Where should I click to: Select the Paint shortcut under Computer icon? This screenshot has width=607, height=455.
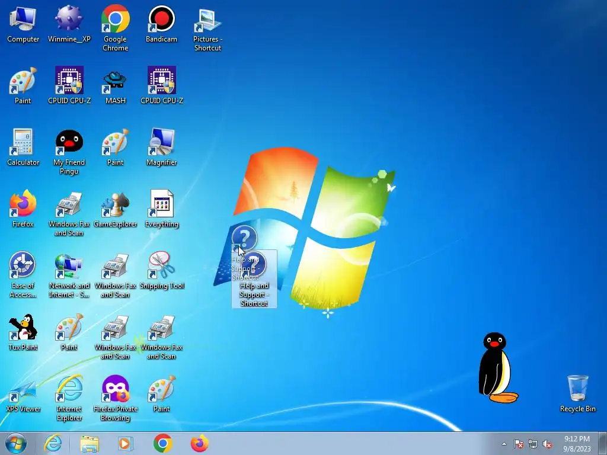click(x=23, y=86)
